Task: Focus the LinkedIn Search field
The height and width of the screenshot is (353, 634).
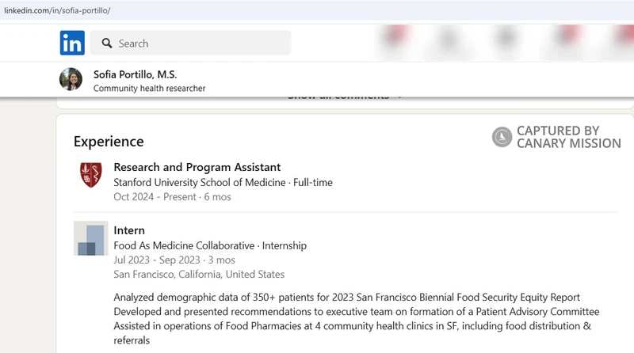Action: coord(190,43)
